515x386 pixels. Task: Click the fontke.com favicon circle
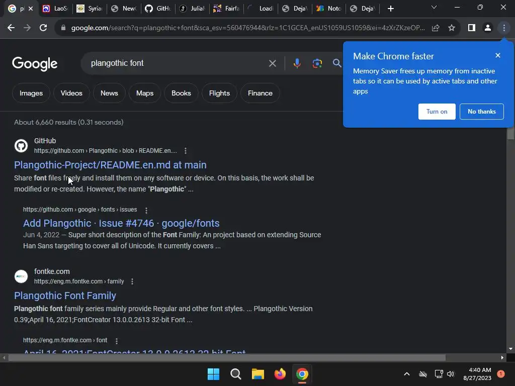point(21,276)
